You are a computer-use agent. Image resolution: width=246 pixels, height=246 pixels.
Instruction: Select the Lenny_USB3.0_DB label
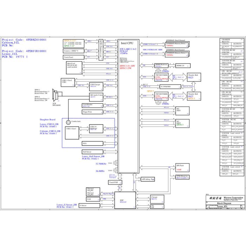coord(49,124)
